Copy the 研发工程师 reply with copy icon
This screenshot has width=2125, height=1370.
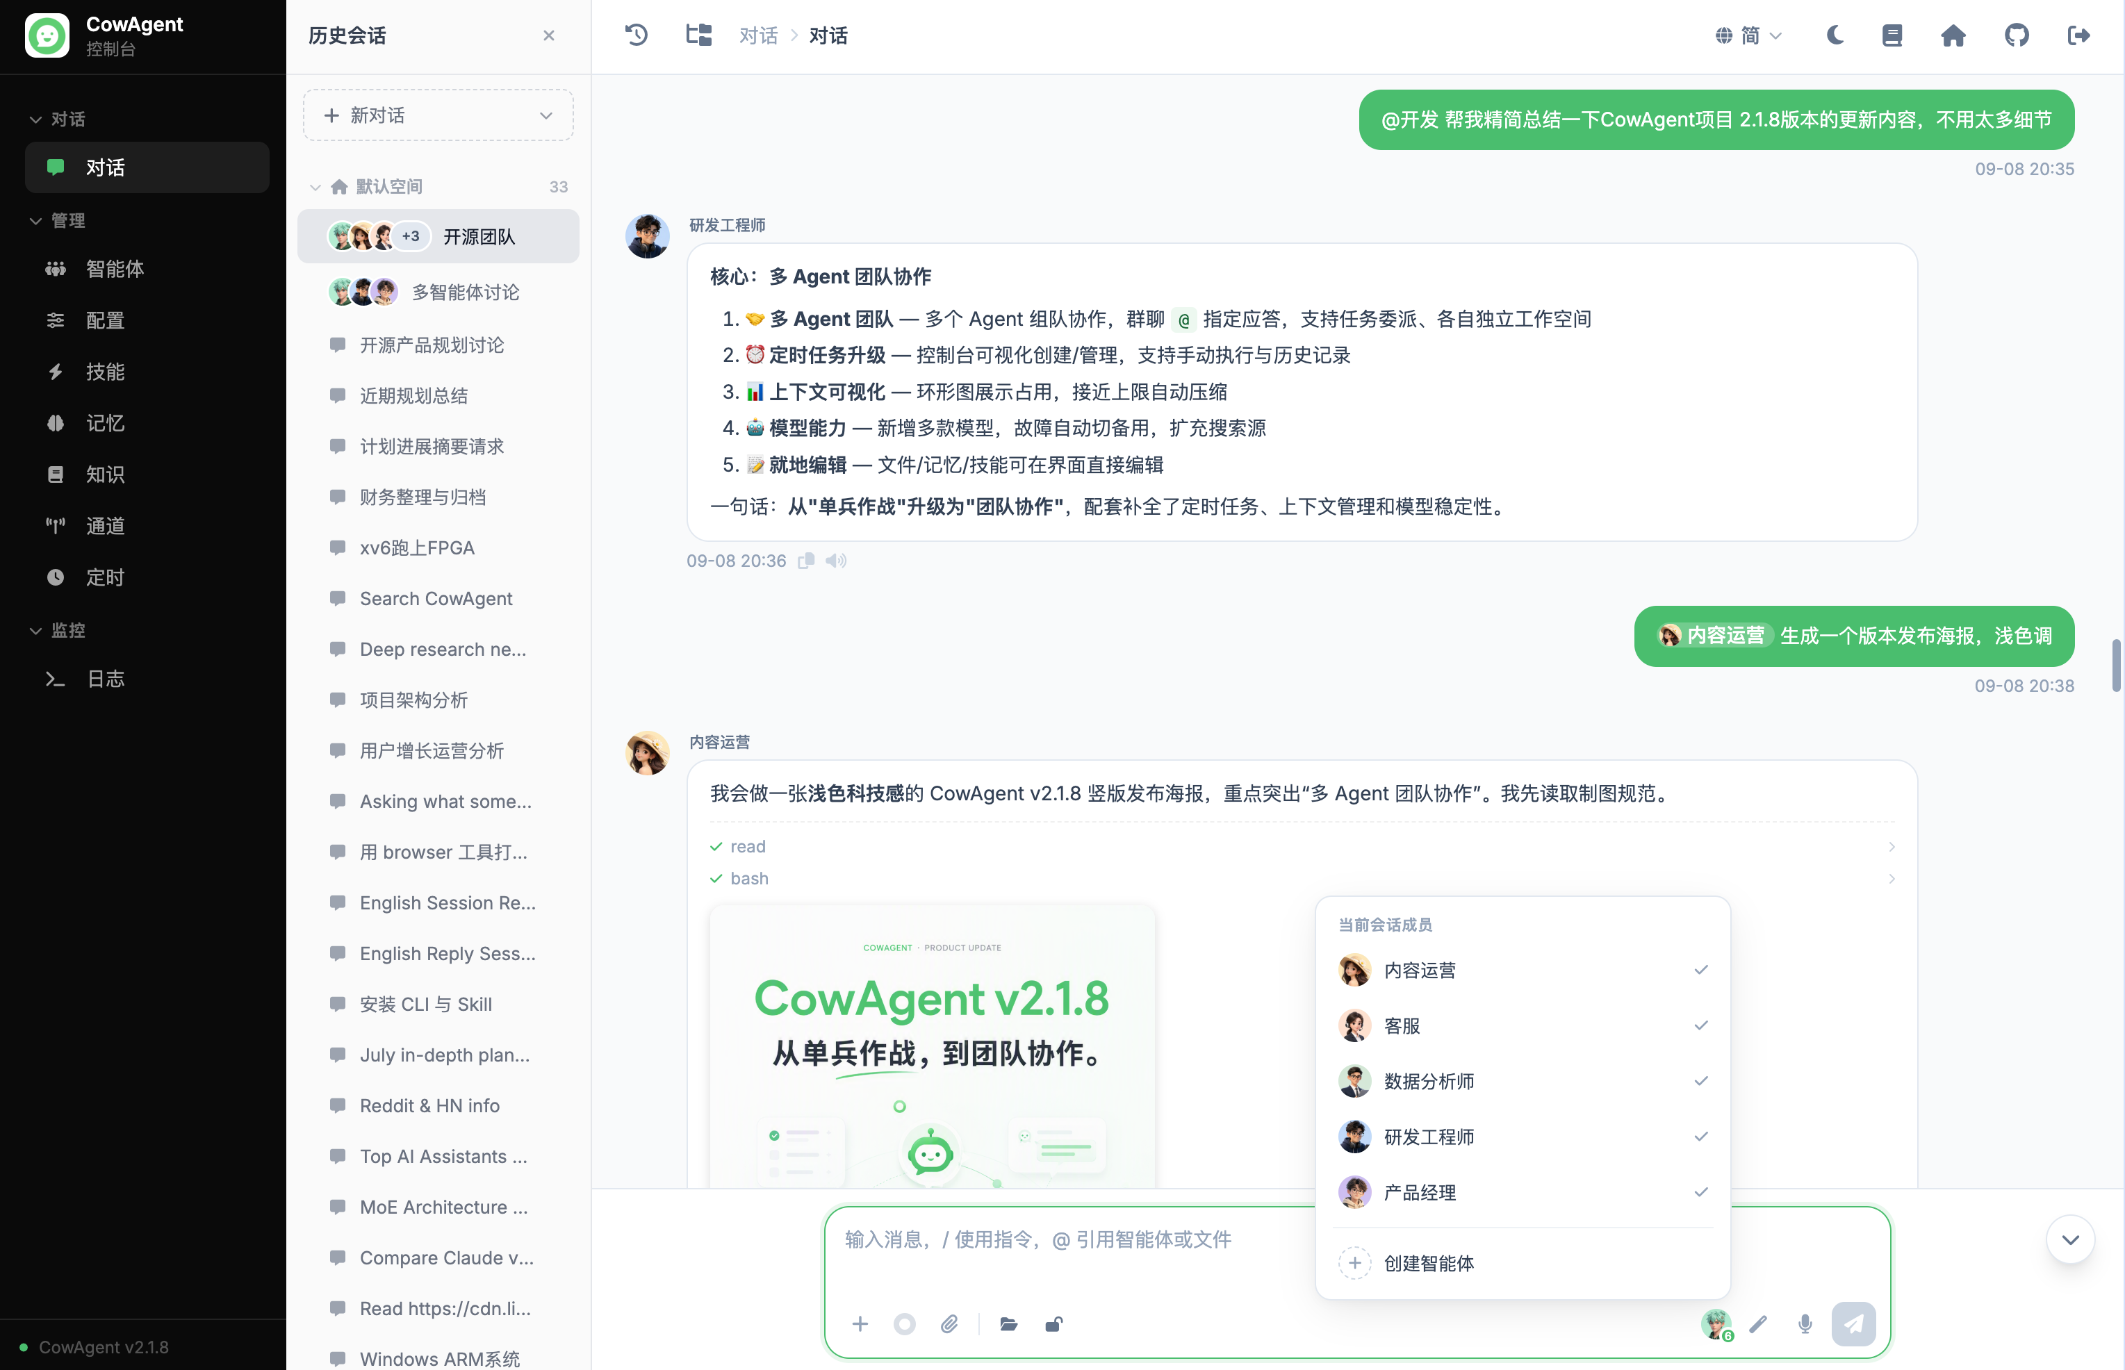click(806, 561)
